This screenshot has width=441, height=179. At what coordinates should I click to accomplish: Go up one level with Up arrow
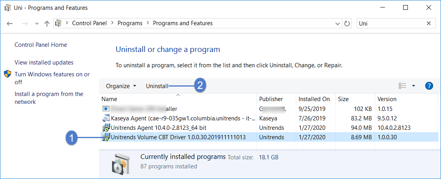[47, 24]
